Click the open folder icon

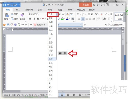[4, 25]
